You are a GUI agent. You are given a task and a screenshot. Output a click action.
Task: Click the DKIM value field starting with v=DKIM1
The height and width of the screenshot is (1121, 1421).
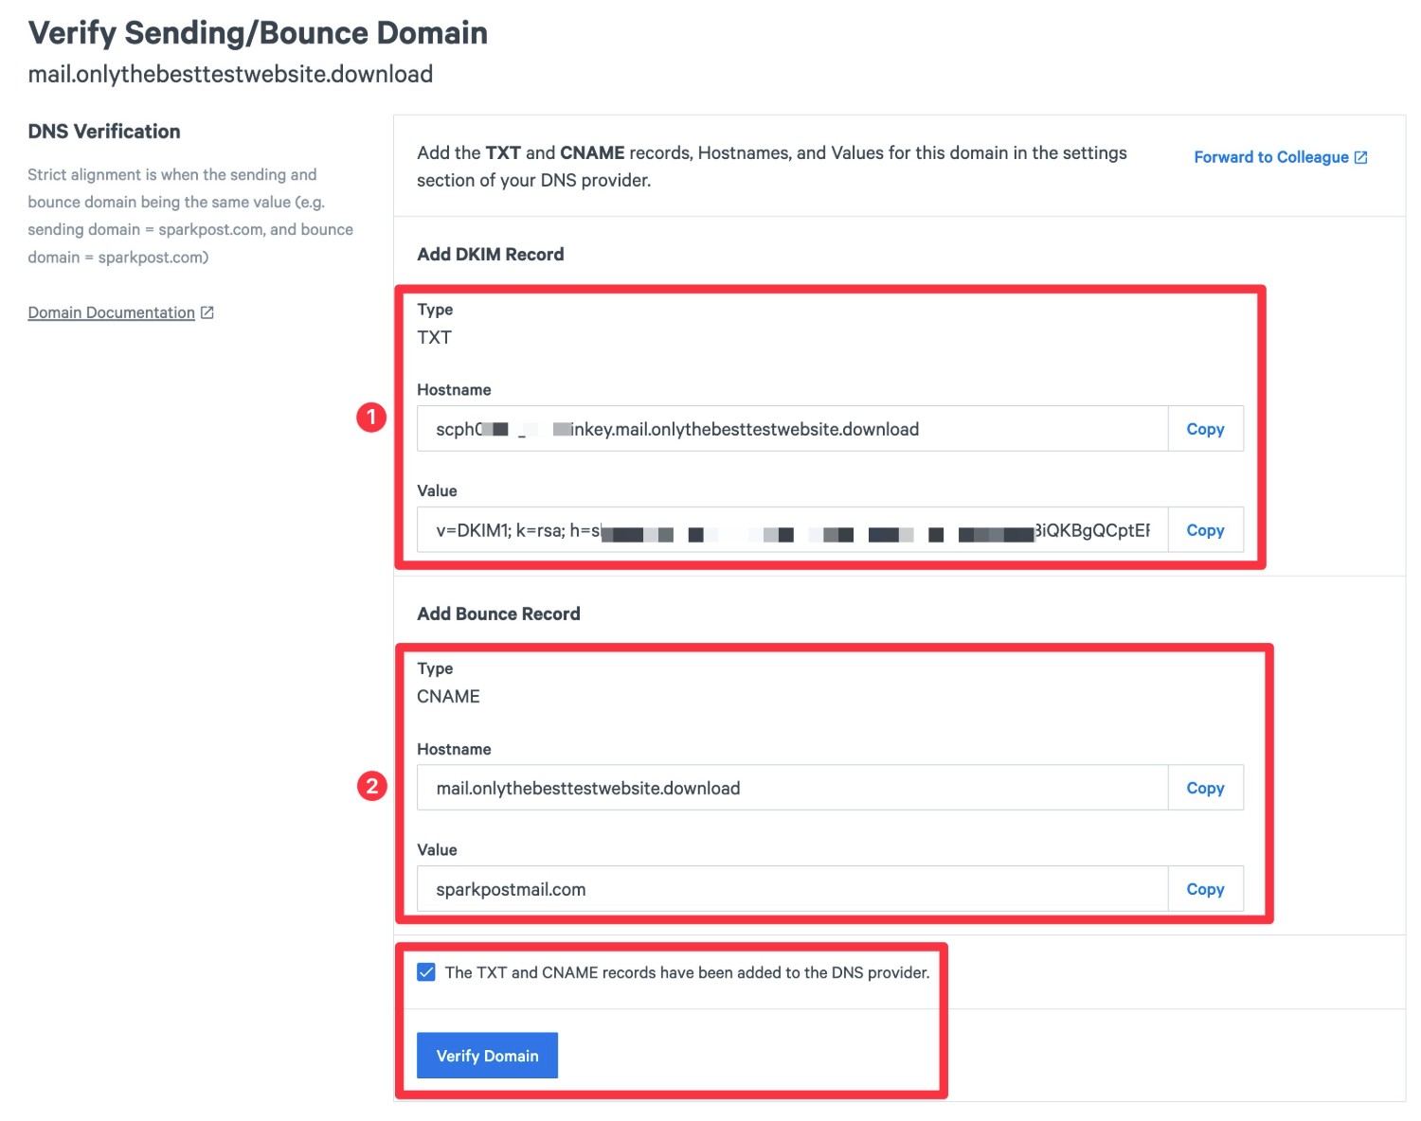792,530
